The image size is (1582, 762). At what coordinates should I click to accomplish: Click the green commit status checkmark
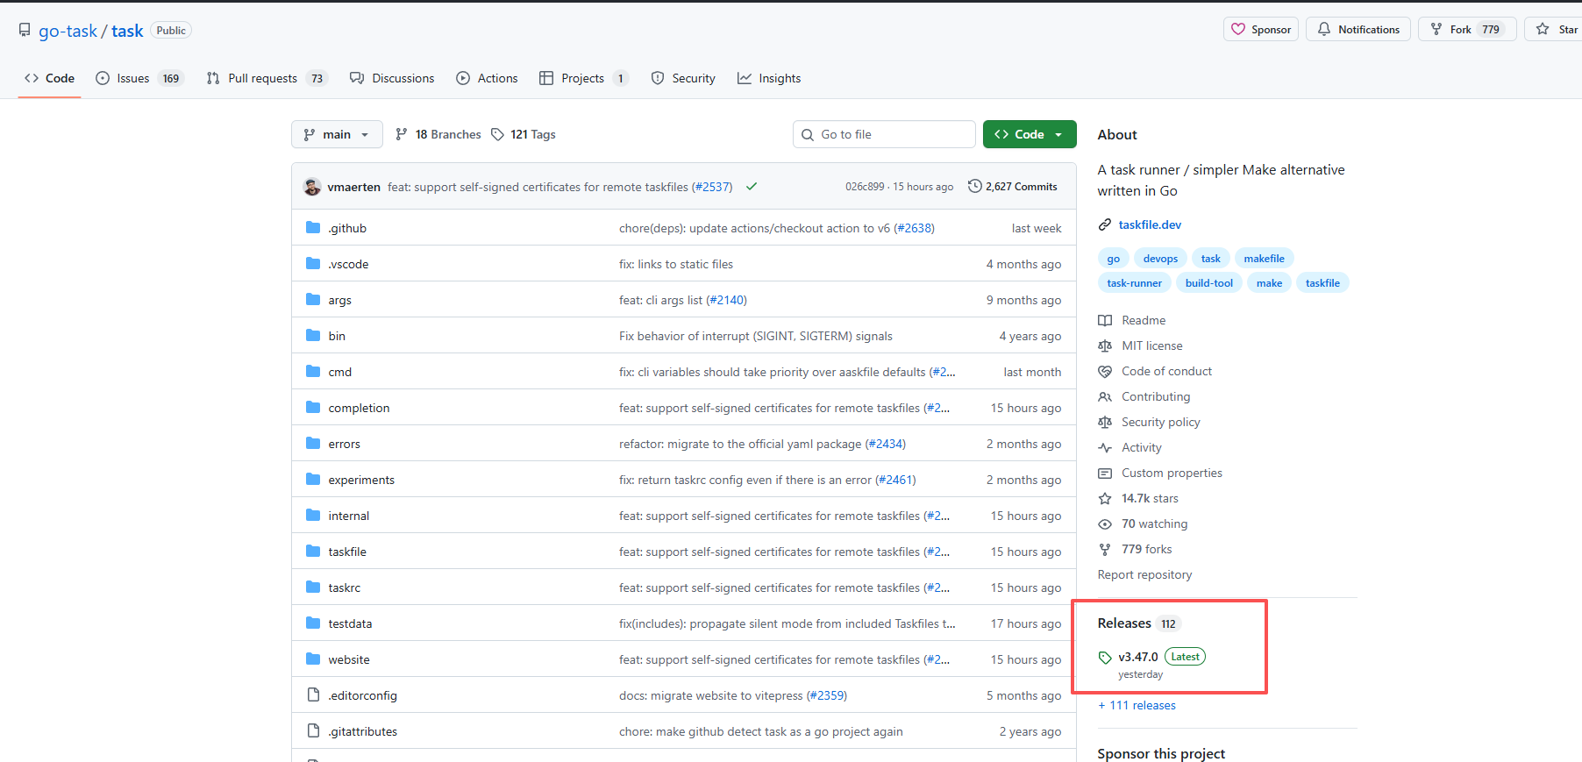pos(752,187)
